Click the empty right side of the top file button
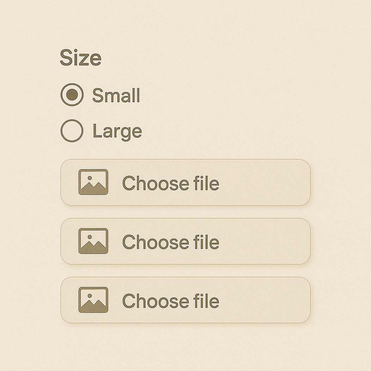 [268, 182]
